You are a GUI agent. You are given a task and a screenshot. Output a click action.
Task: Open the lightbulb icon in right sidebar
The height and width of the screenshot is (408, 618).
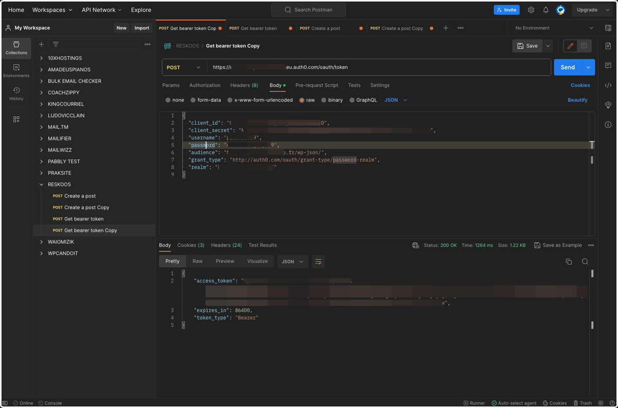pos(608,105)
